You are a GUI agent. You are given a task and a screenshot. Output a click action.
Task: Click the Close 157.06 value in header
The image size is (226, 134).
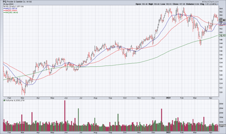pos(179,4)
